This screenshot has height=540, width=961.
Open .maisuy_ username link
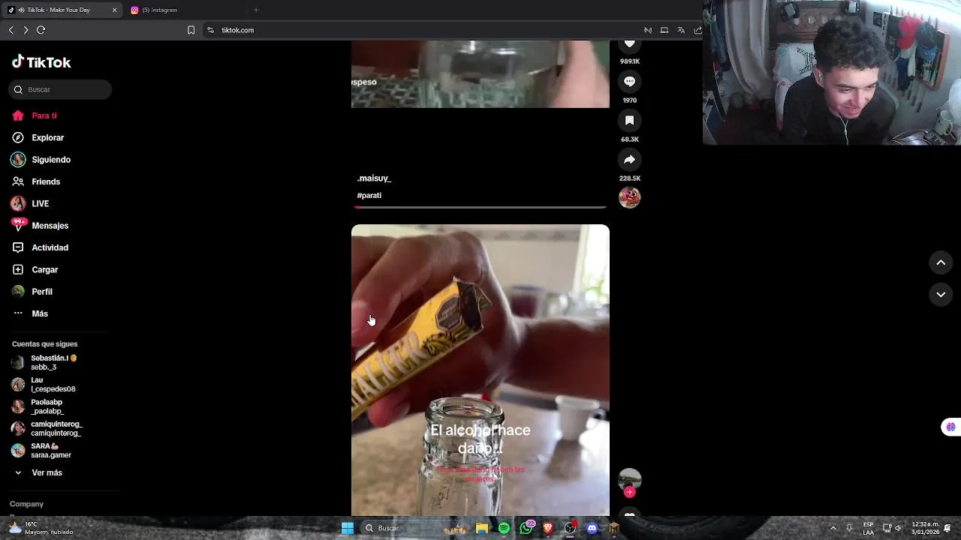[x=375, y=178]
